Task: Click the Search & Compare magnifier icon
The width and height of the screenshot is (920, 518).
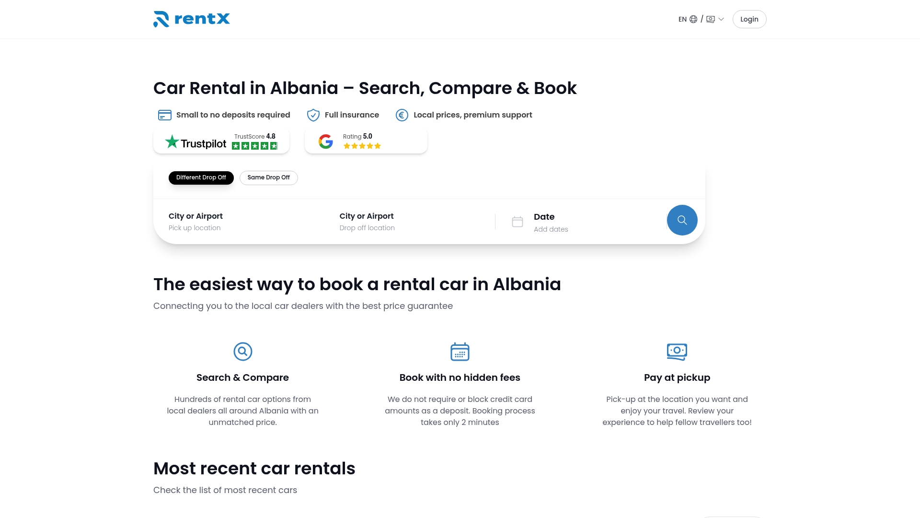Action: 242,351
